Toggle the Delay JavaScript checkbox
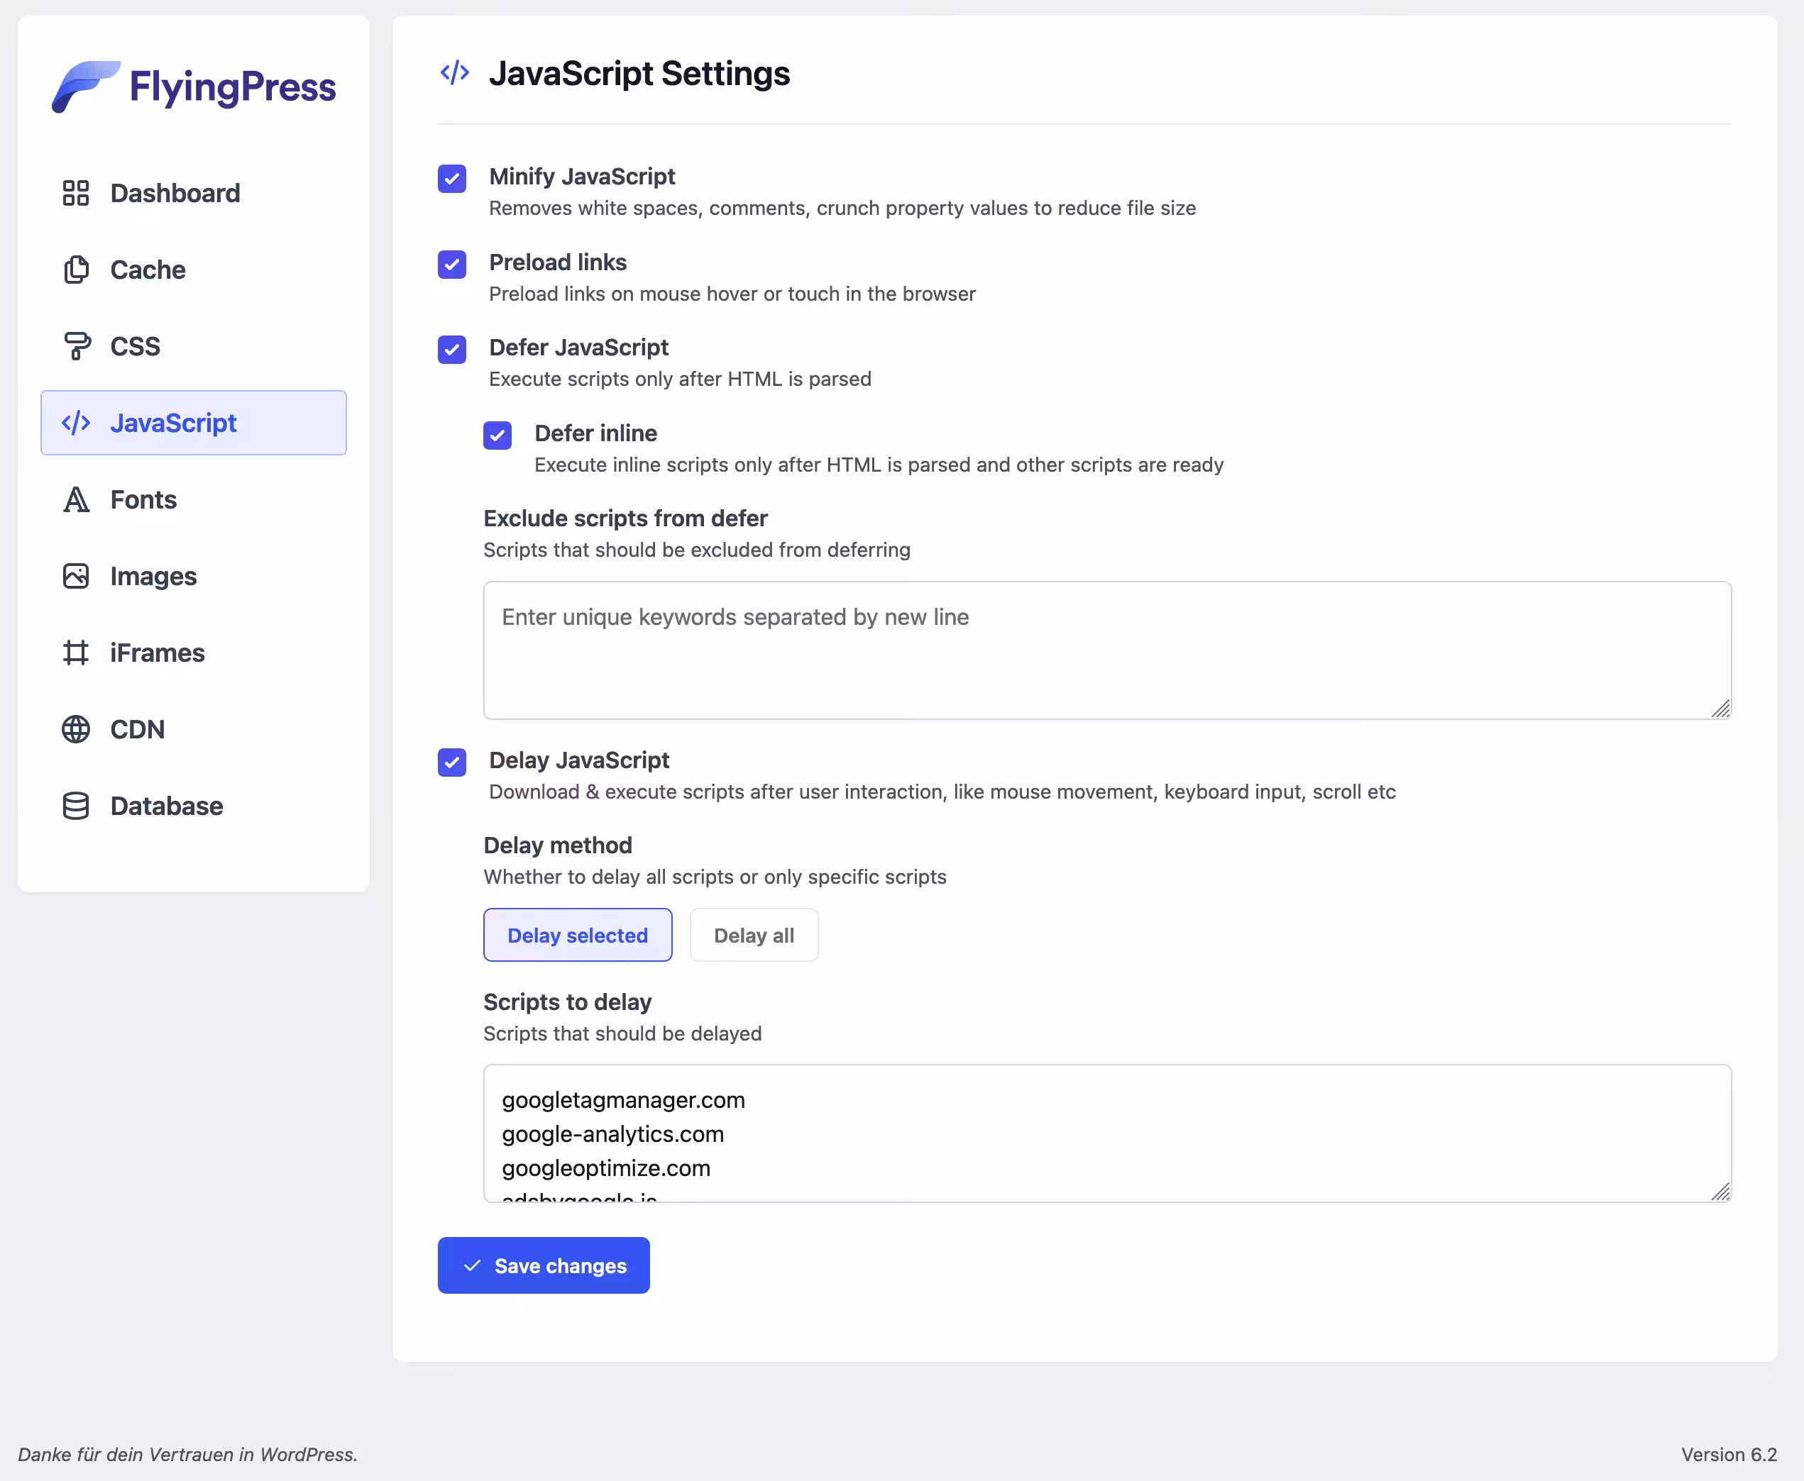Image resolution: width=1804 pixels, height=1481 pixels. [451, 762]
